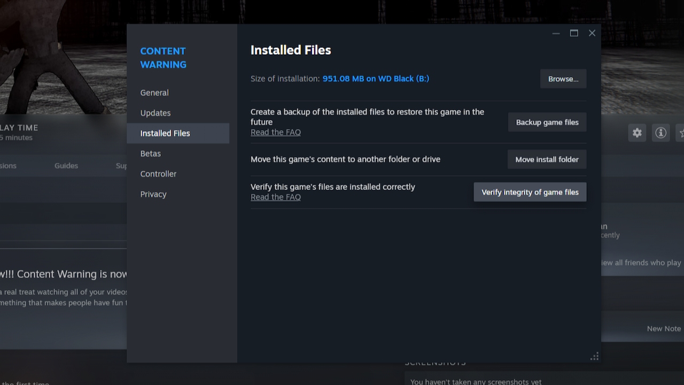Viewport: 684px width, 385px height.
Task: Click New Note in the notes panel
Action: click(664, 328)
